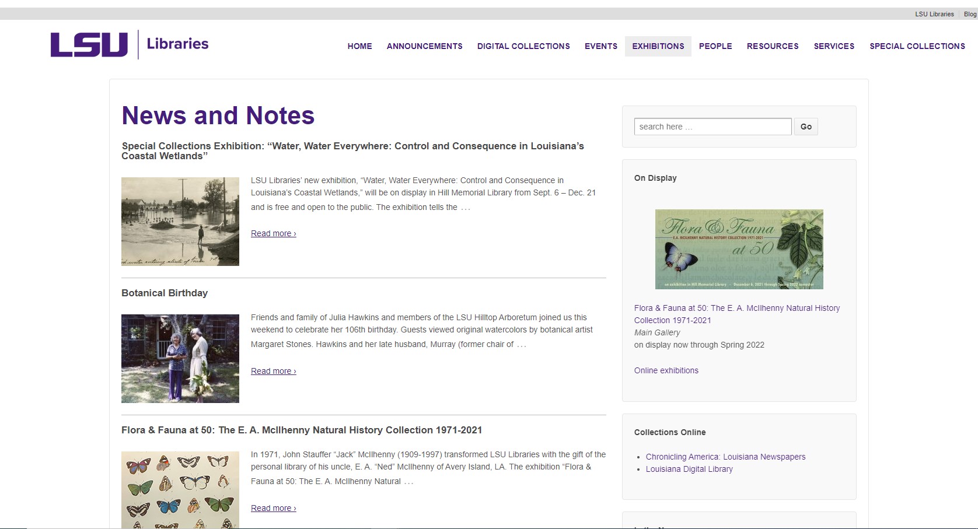Screen dimensions: 978x529
Task: Open SPECIAL COLLECTIONS from the nav bar
Action: 917,46
